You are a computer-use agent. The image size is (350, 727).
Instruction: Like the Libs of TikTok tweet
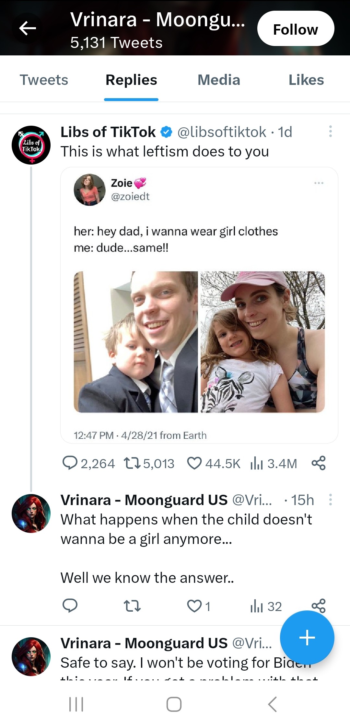pos(194,463)
